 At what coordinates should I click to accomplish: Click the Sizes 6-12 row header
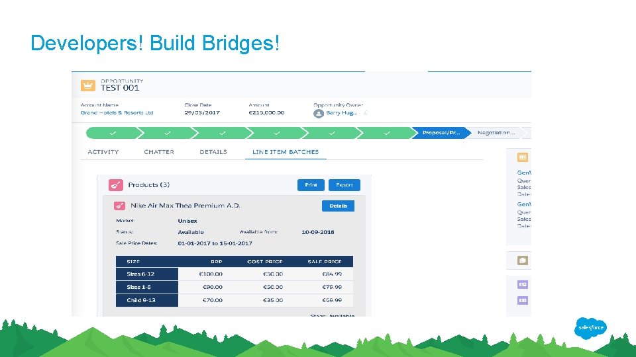(x=147, y=274)
